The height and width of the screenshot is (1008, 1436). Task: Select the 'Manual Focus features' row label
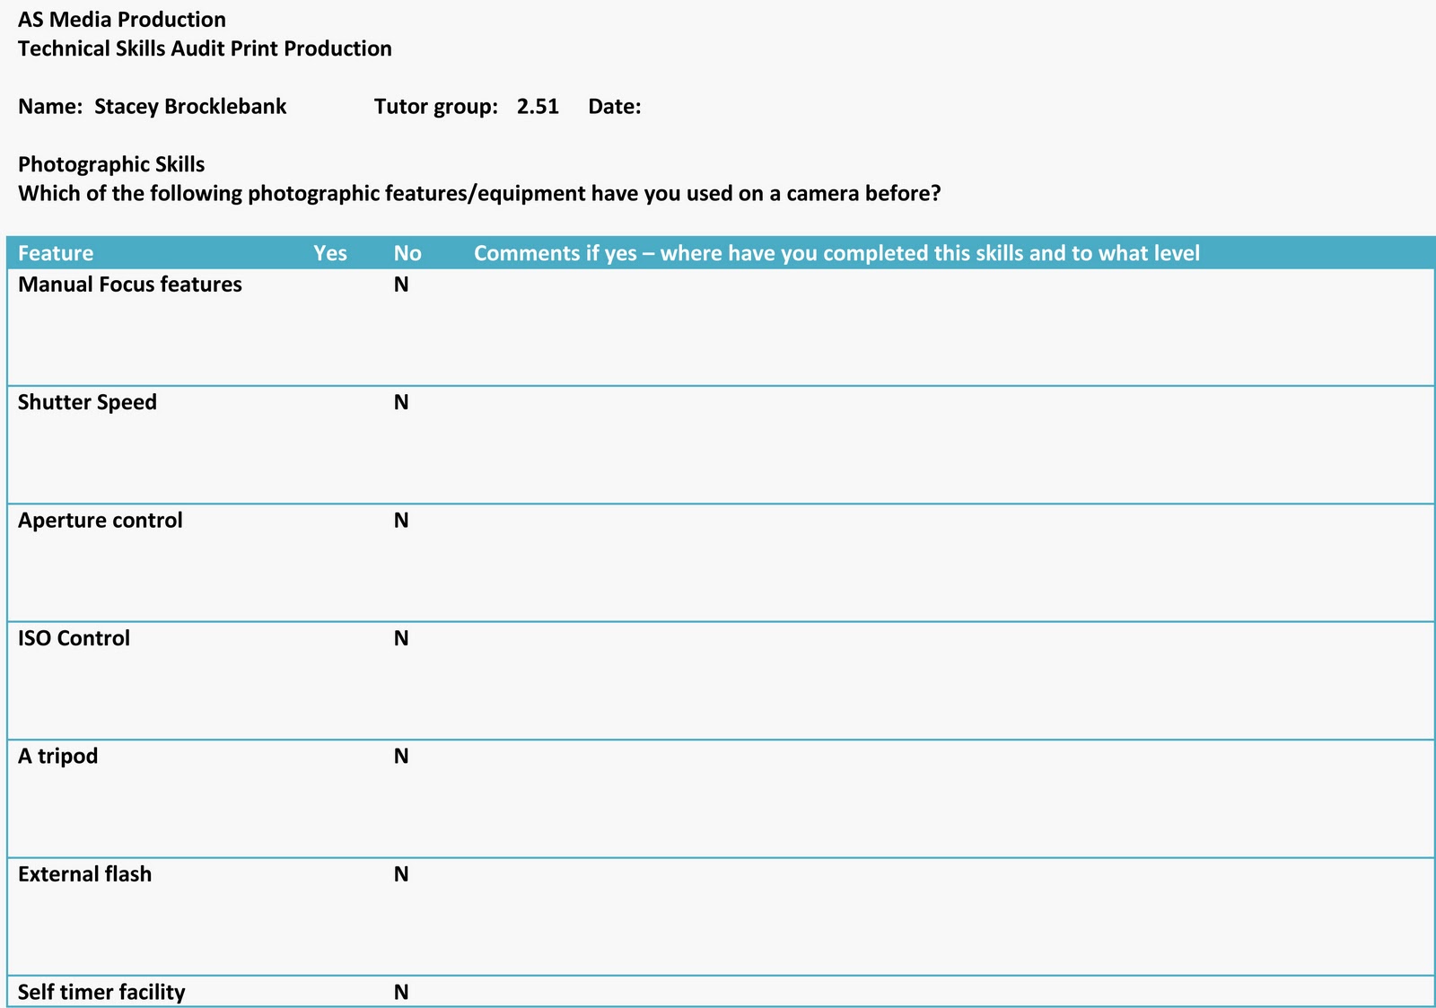pyautogui.click(x=130, y=285)
